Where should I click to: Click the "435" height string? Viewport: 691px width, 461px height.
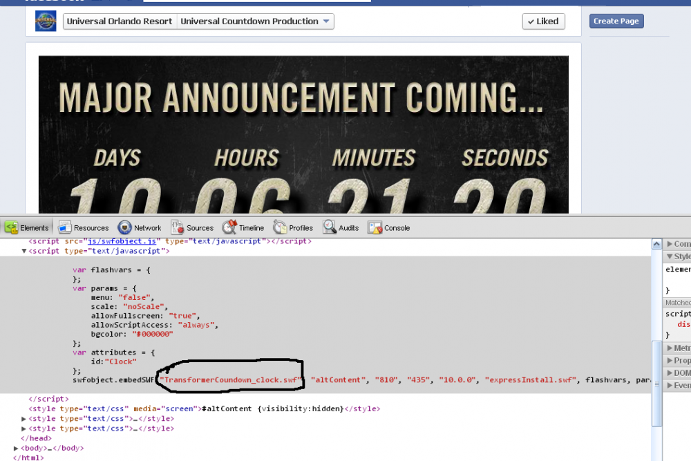(419, 379)
